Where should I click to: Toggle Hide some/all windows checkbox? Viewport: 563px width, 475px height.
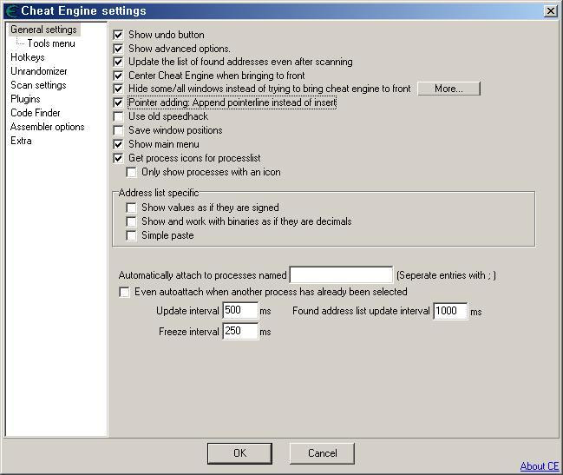(118, 89)
